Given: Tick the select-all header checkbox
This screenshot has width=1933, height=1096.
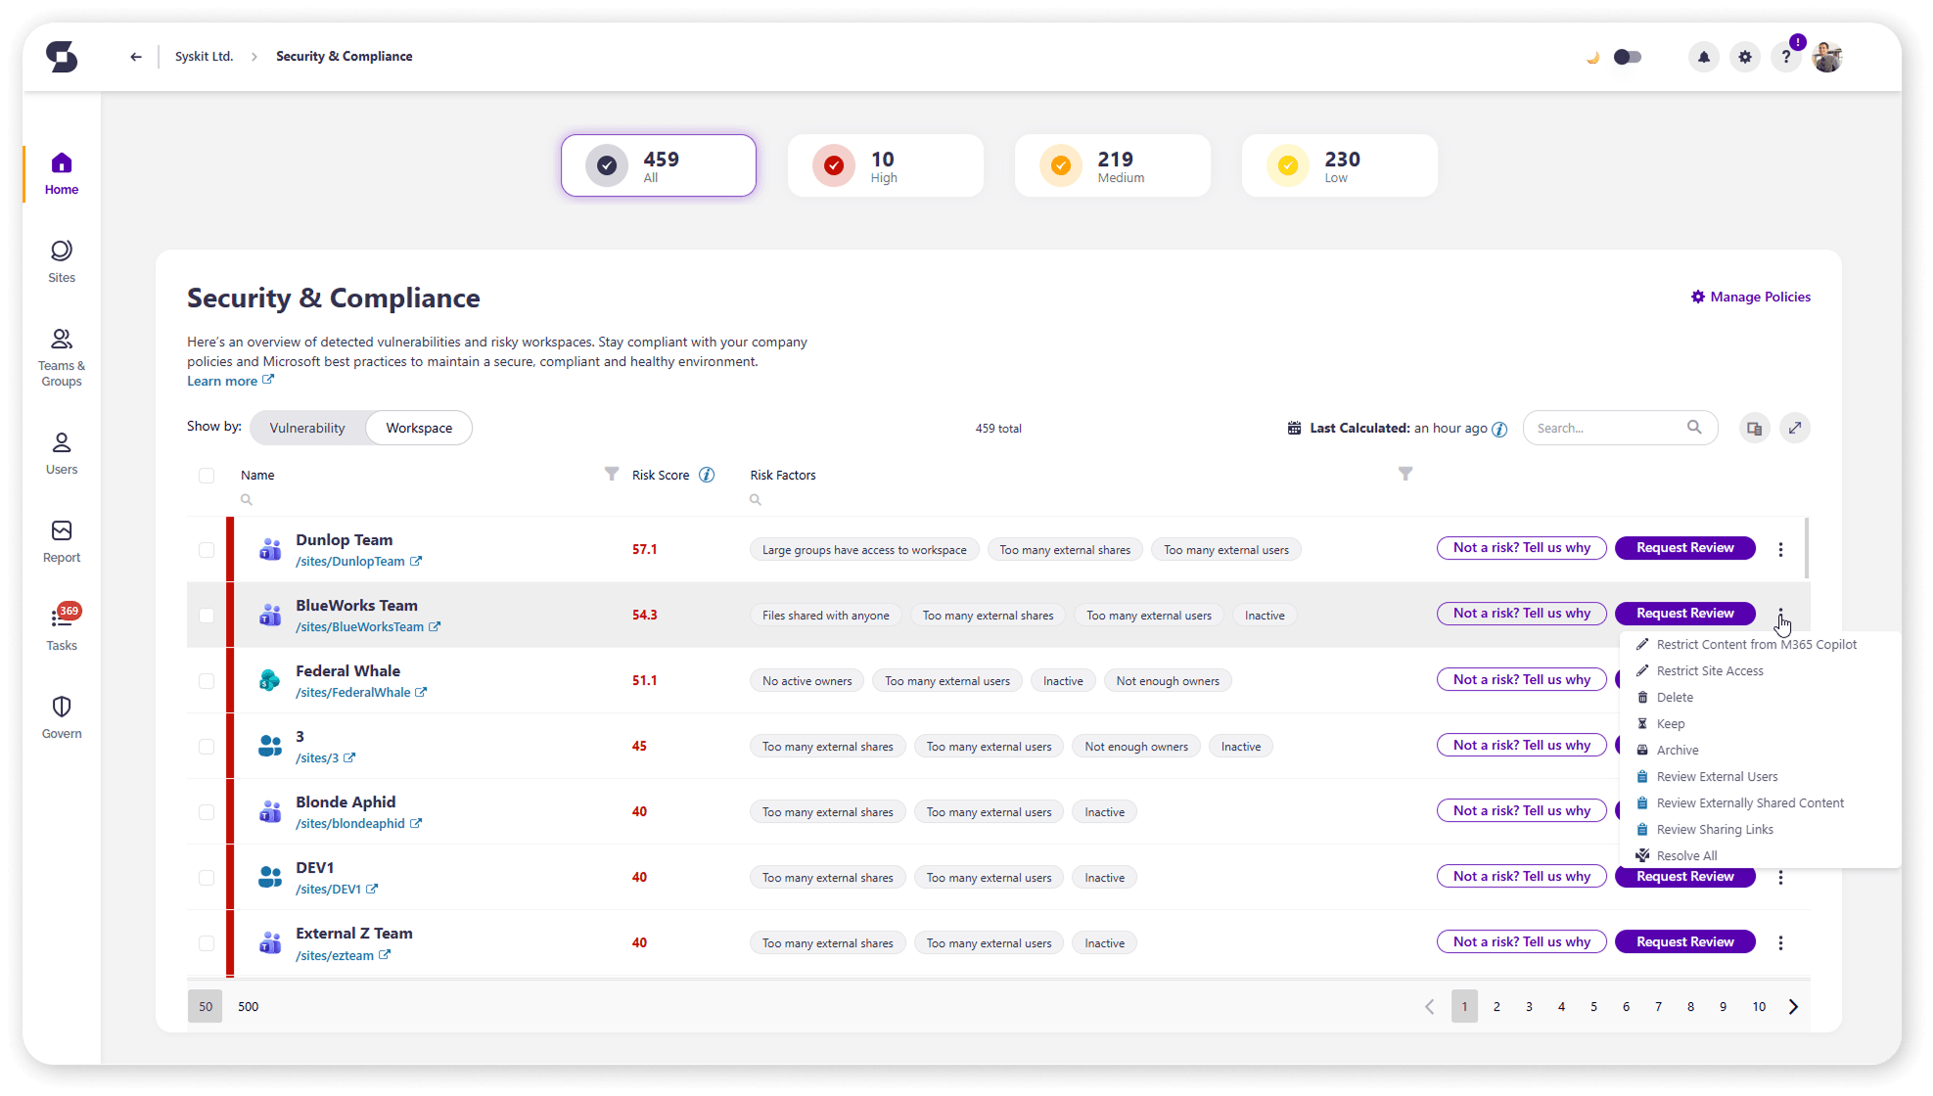Looking at the screenshot, I should point(207,476).
